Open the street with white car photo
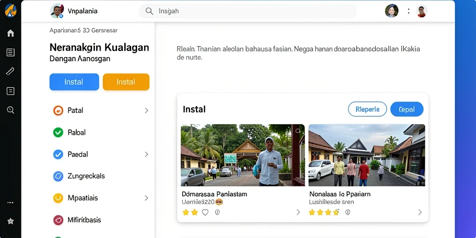The width and height of the screenshot is (476, 238). (x=367, y=155)
